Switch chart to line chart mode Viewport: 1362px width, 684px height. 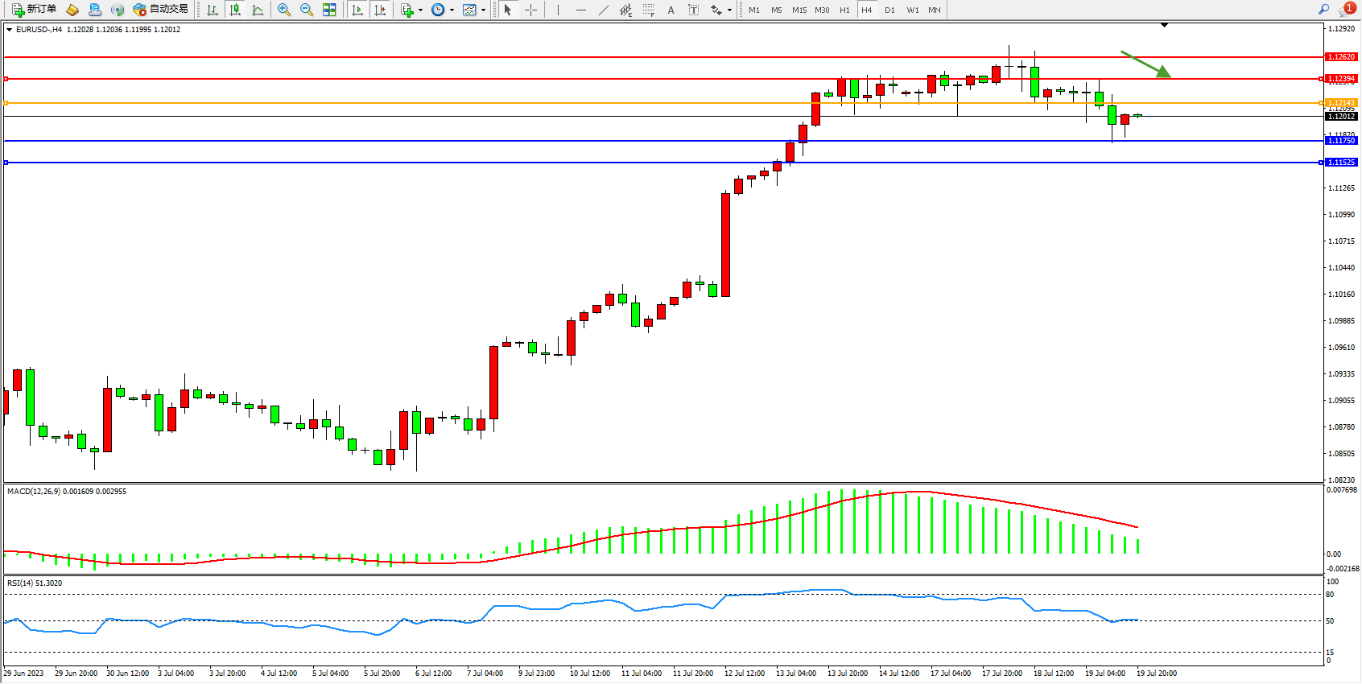pos(258,10)
